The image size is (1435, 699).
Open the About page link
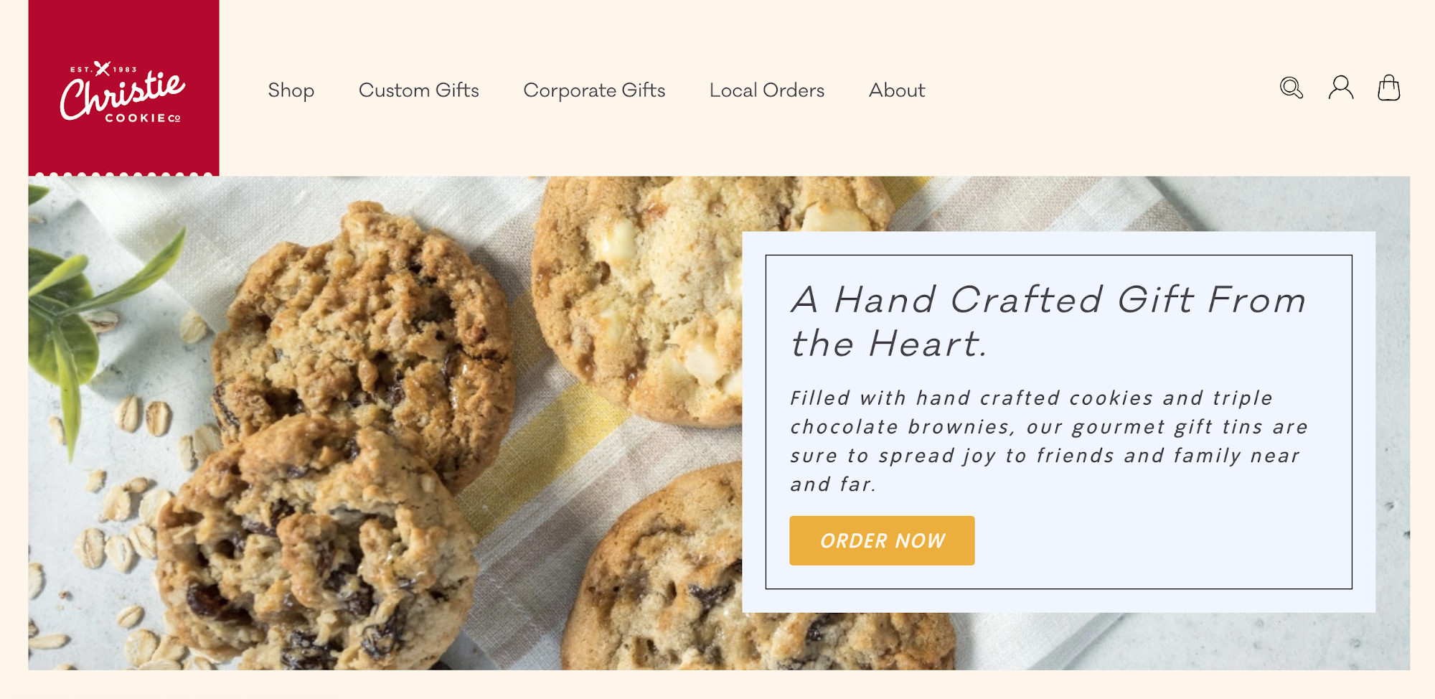pyautogui.click(x=896, y=90)
